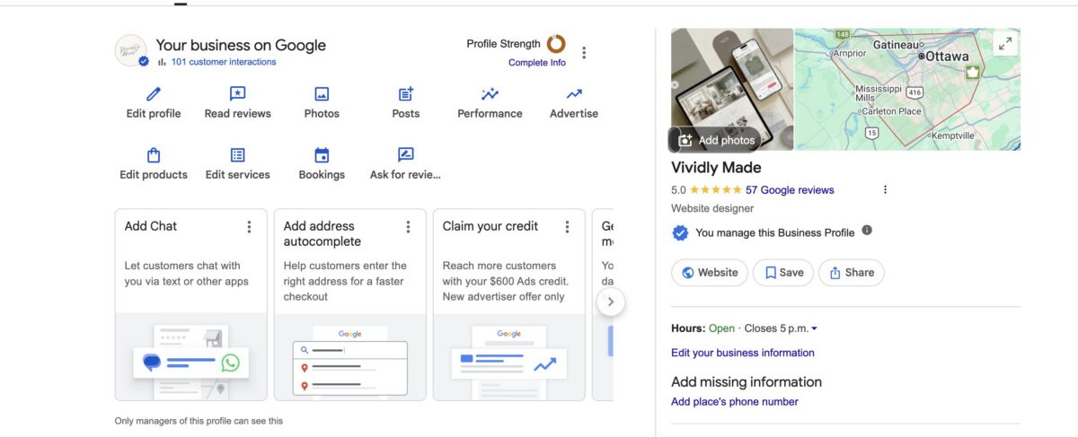Open Edit products shopping bag icon
The image size is (1078, 437).
[154, 155]
